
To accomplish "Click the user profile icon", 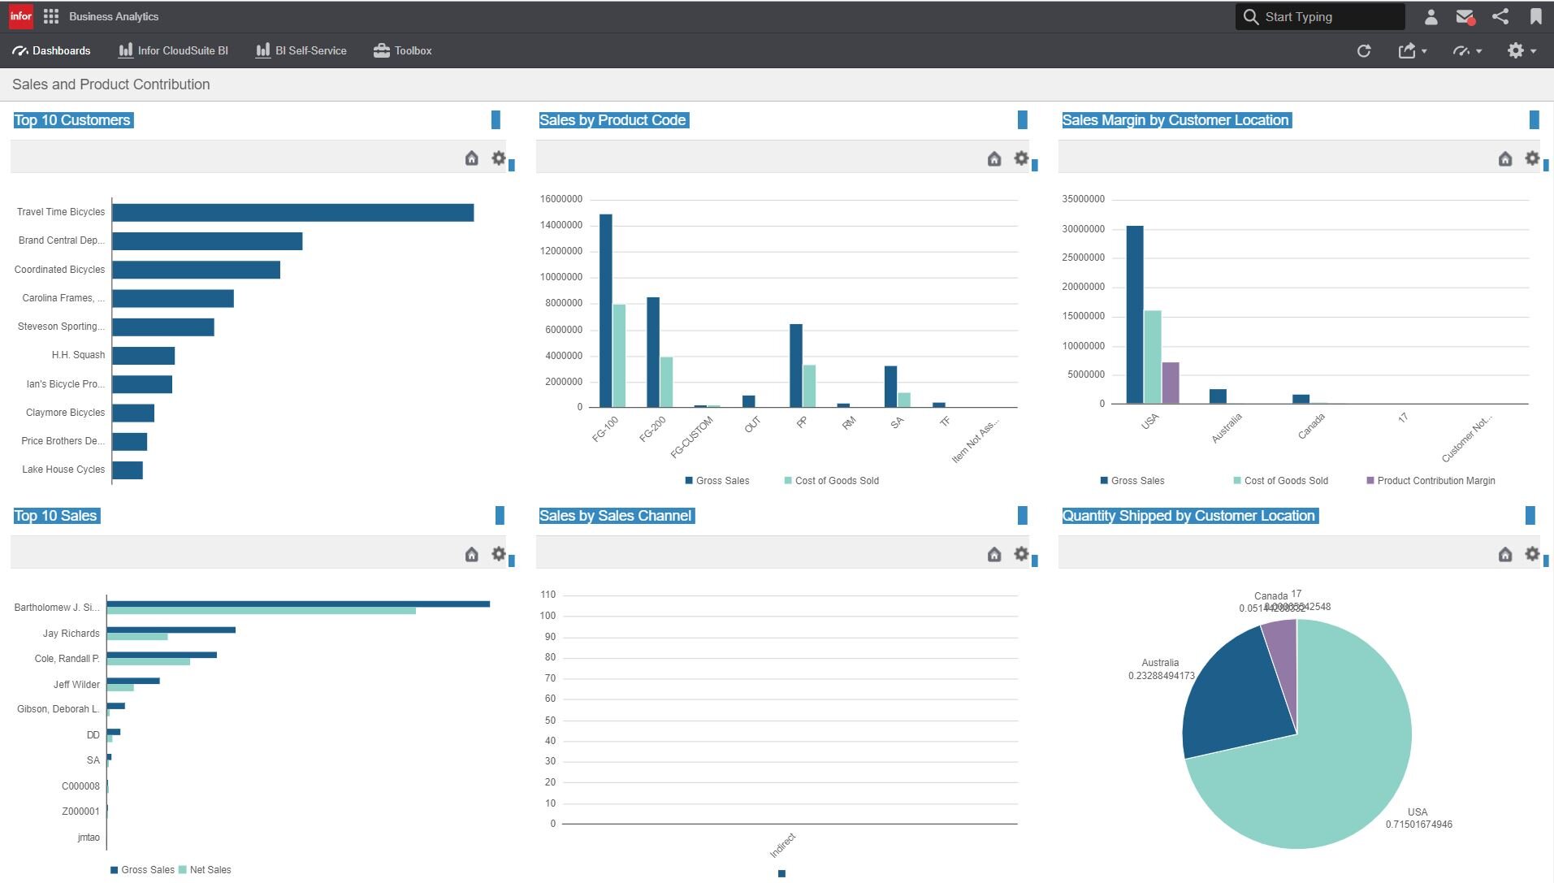I will click(x=1431, y=16).
